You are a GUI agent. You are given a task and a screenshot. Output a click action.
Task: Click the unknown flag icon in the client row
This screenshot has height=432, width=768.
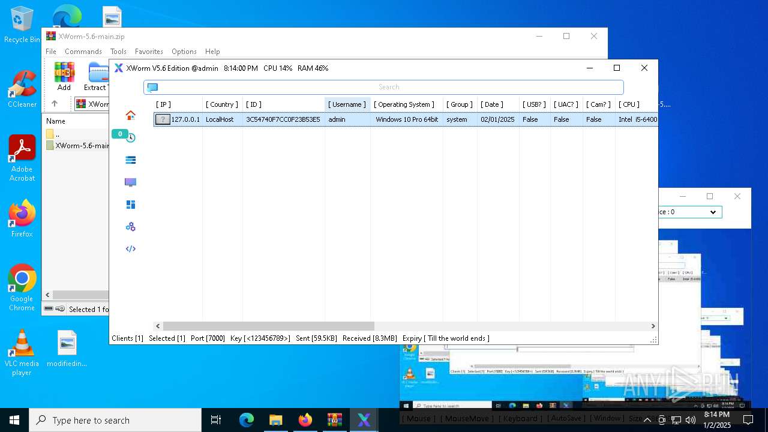[163, 119]
